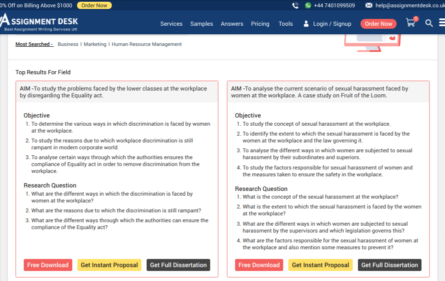Click Free Download in Equality act card
Screen dimensions: 445x281
click(x=48, y=265)
